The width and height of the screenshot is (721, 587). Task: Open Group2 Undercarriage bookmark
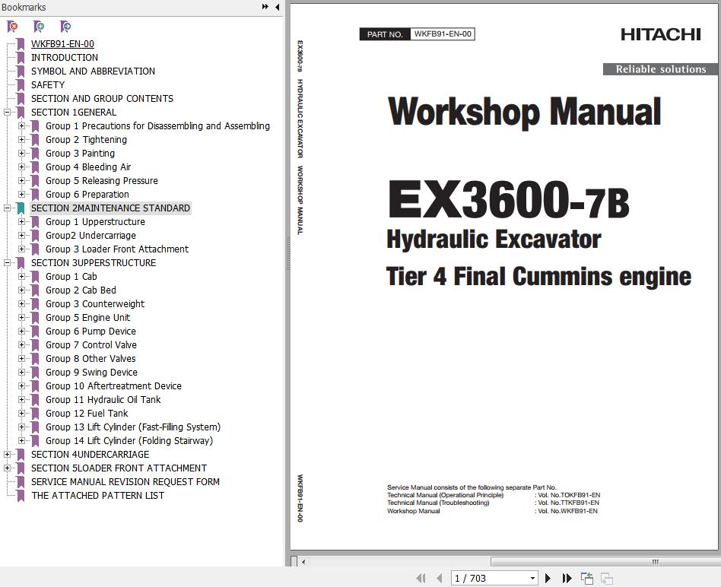91,236
